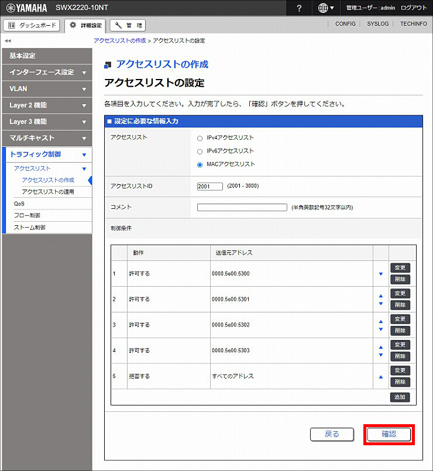The width and height of the screenshot is (433, 471).
Task: Click 削除 for rule 2
Action: 400,305
